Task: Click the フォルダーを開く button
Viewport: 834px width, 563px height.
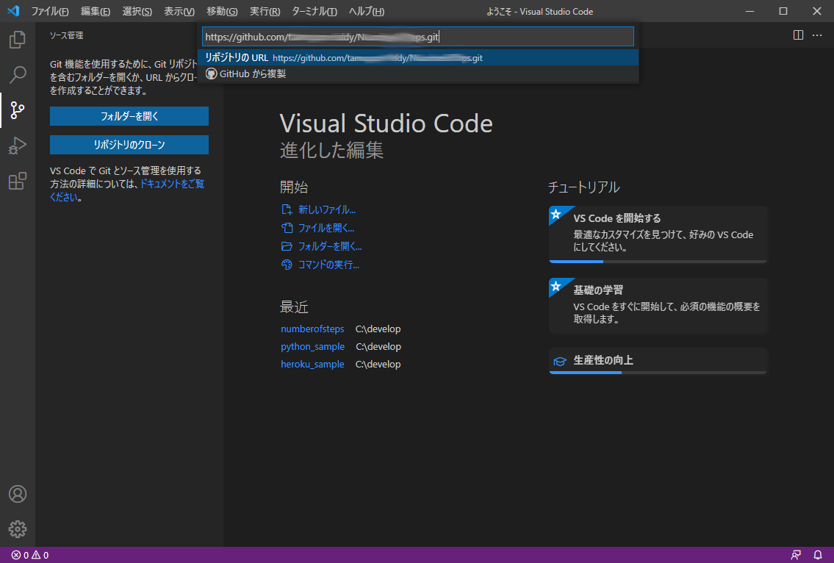Action: pos(129,116)
